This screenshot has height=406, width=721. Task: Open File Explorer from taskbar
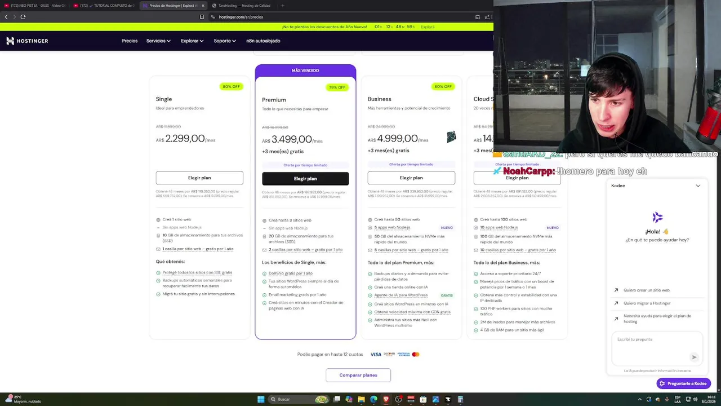tap(361, 399)
